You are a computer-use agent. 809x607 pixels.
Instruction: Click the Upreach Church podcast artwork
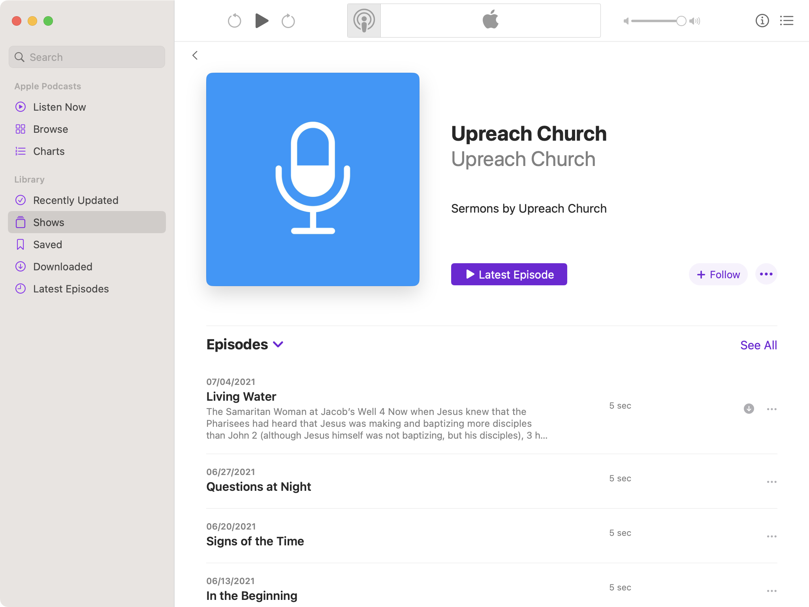pyautogui.click(x=313, y=179)
